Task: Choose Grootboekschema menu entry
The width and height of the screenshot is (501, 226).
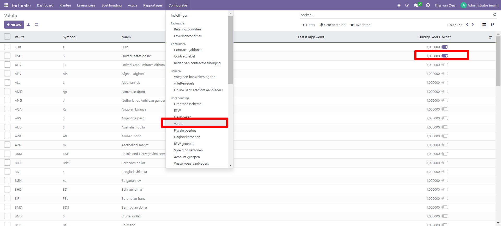Action: [x=188, y=104]
